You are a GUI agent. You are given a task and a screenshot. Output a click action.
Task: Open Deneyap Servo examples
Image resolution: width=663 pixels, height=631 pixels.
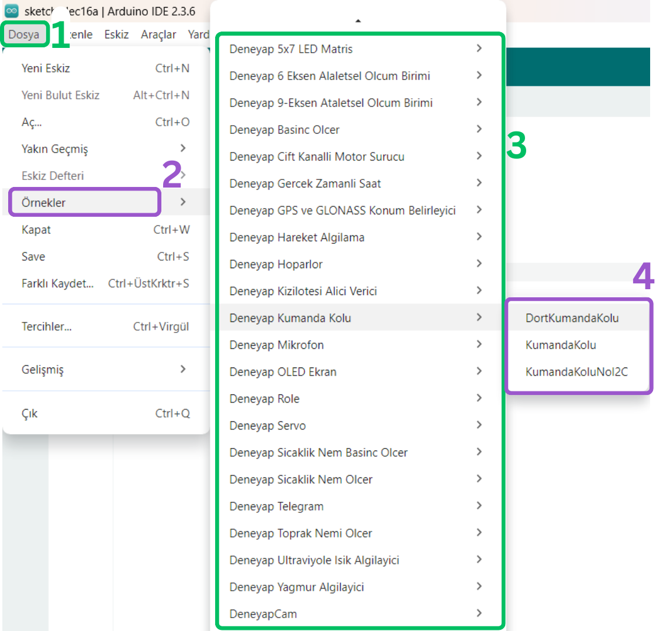click(x=360, y=425)
